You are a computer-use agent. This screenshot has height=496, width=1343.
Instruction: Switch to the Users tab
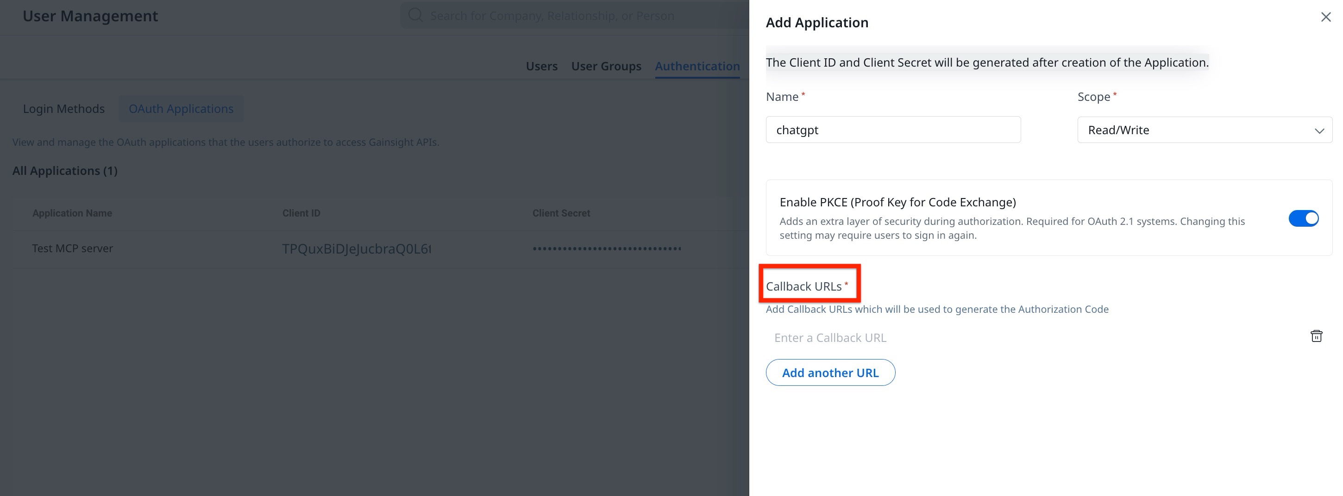pos(541,66)
